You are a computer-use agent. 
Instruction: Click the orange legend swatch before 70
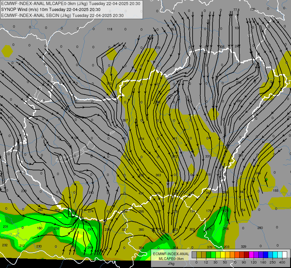pyautogui.click(x=232, y=255)
